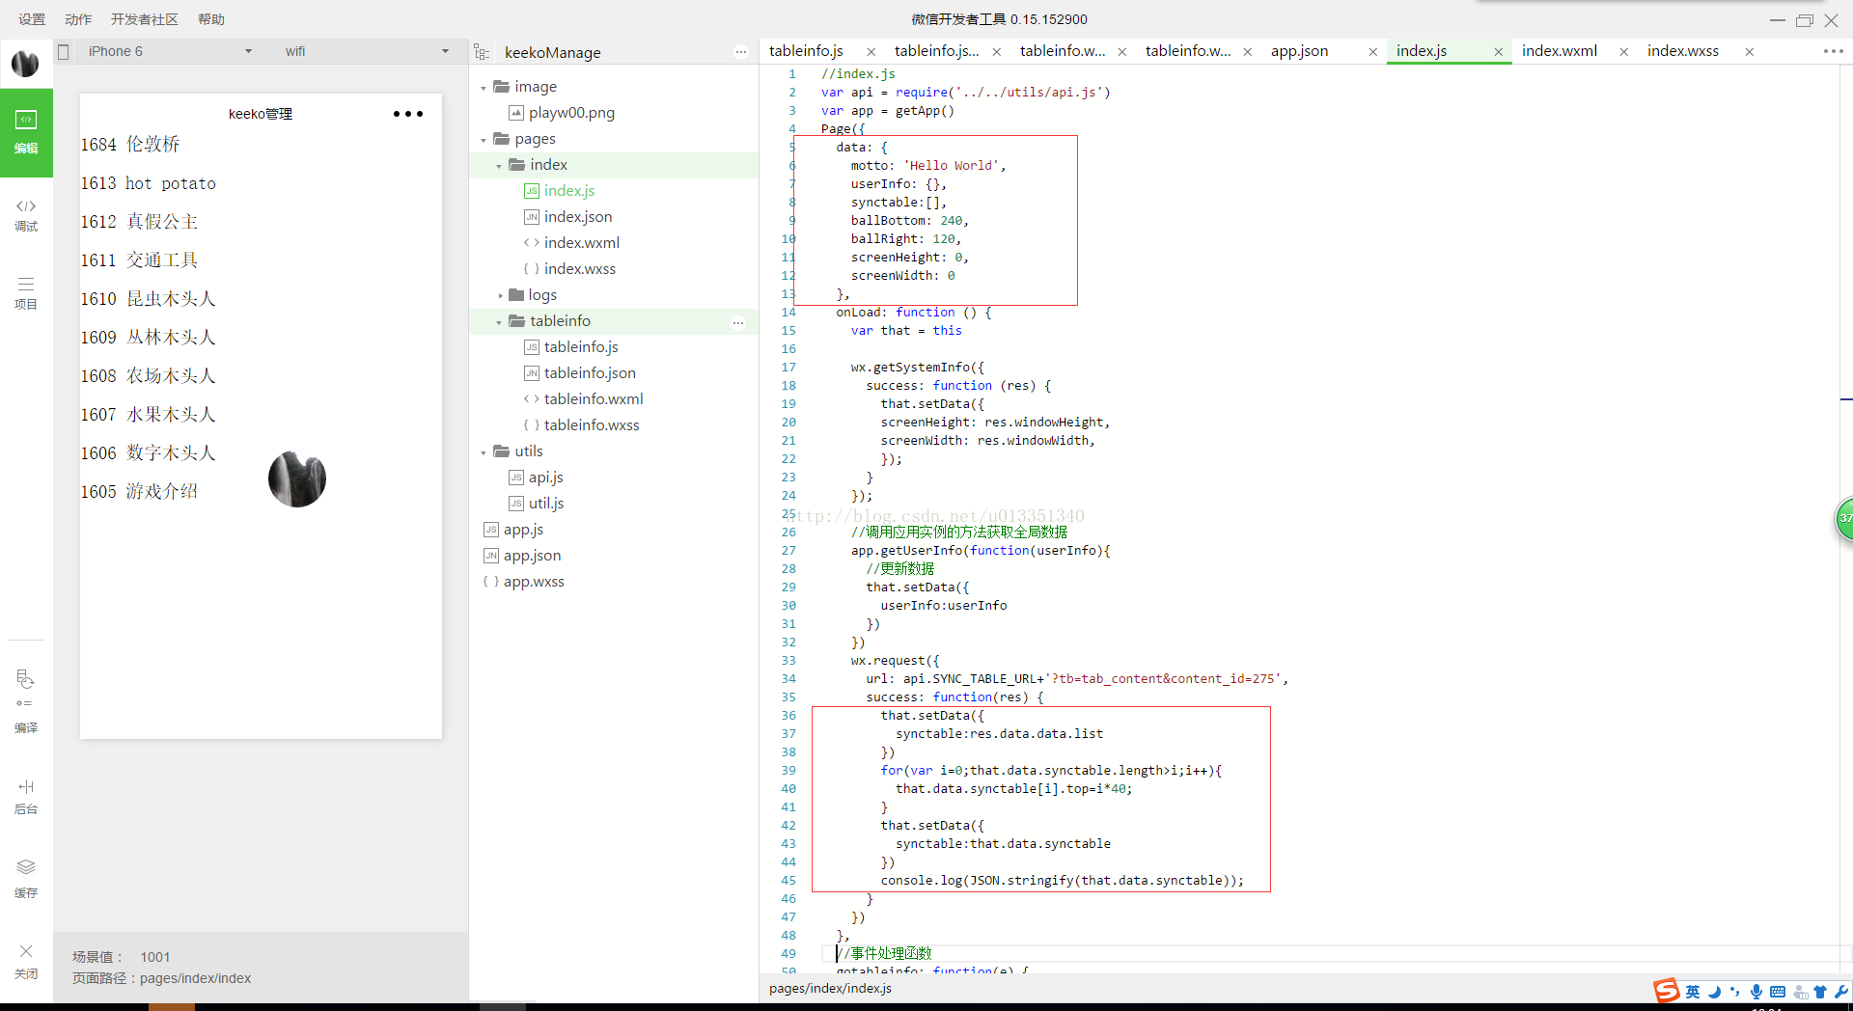Screen dimensions: 1853x1011
Task: Click the 后台 background button
Action: click(x=26, y=797)
